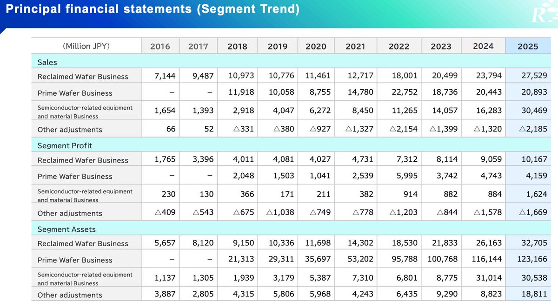This screenshot has height=308, width=558.
Task: Select the '(Million JPY)' unit header cell
Action: coord(86,46)
